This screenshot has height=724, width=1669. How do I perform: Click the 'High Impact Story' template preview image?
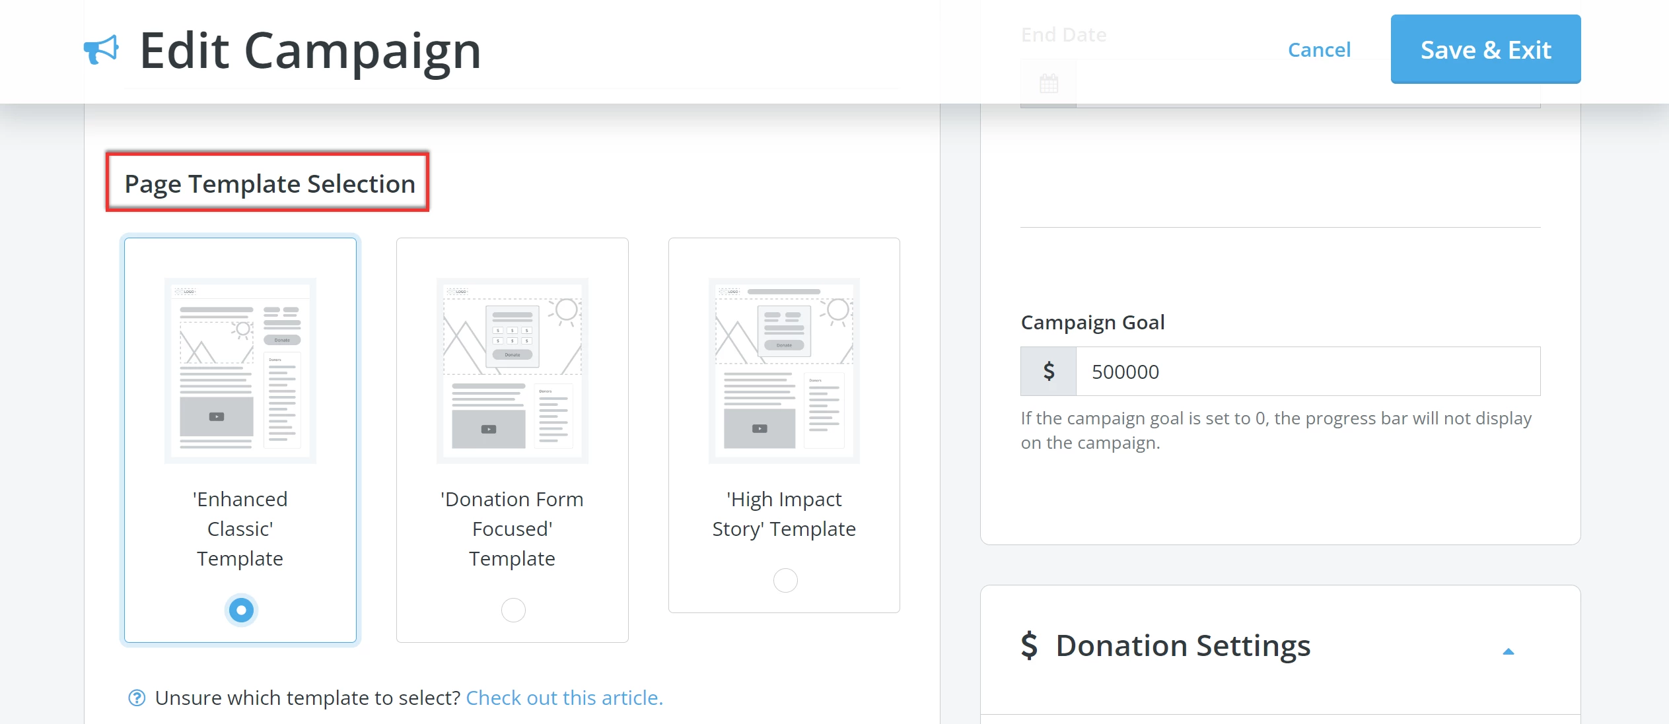click(784, 370)
